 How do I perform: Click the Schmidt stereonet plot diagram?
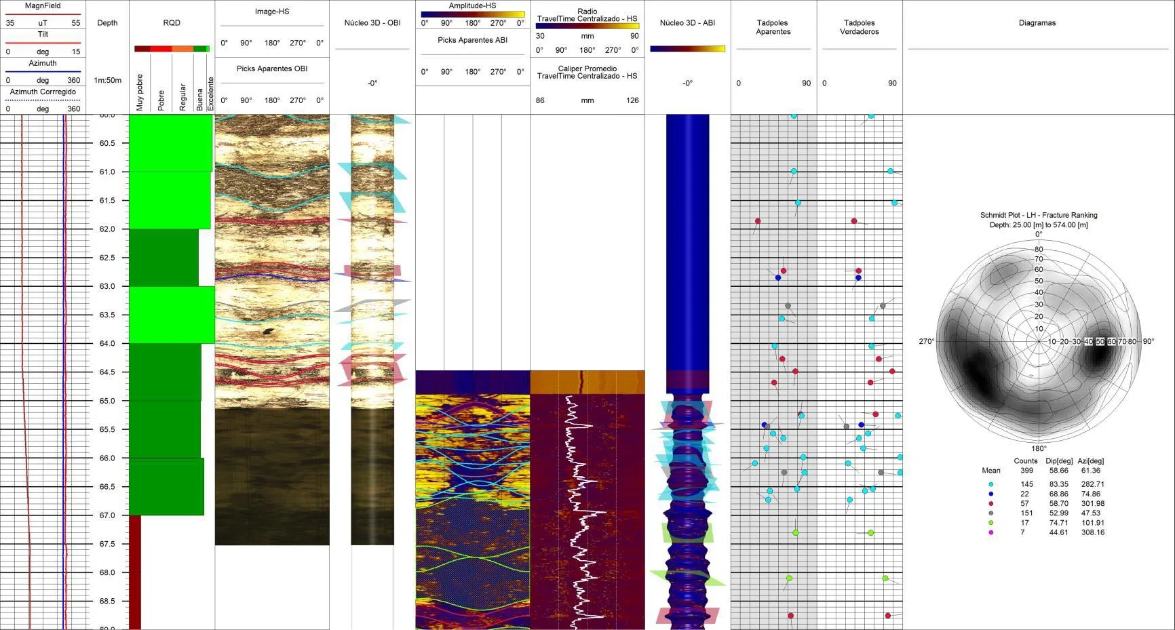pos(1039,342)
